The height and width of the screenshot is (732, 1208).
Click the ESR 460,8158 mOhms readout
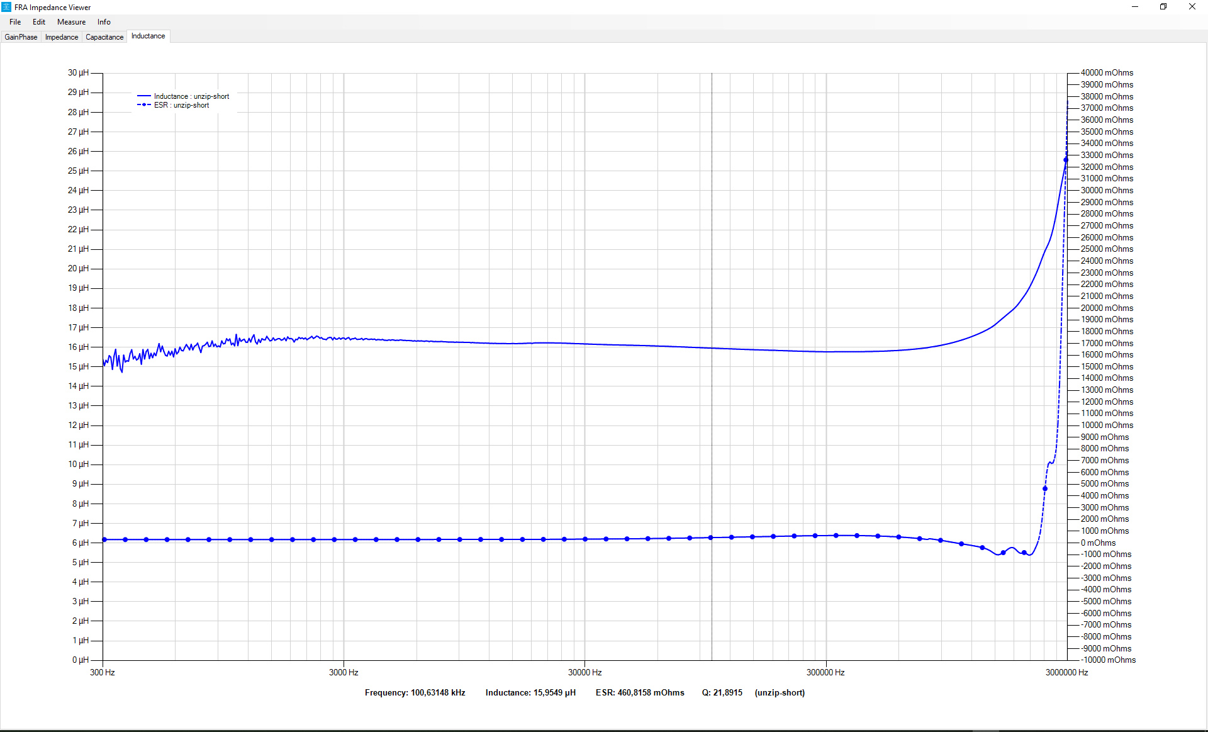[640, 693]
